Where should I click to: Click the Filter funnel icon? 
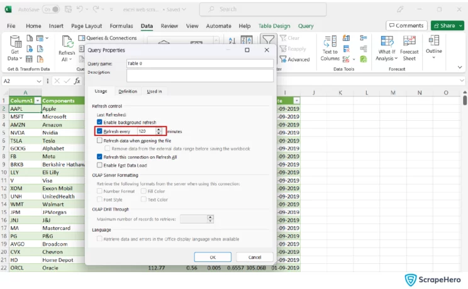(x=268, y=40)
